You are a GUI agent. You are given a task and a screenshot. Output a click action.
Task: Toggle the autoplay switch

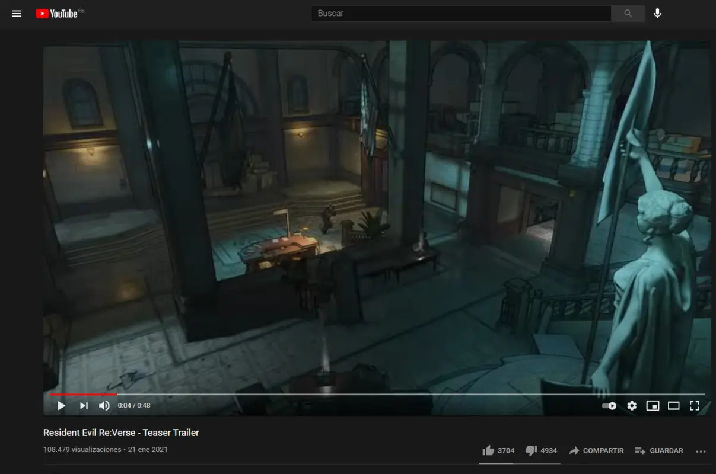(609, 406)
